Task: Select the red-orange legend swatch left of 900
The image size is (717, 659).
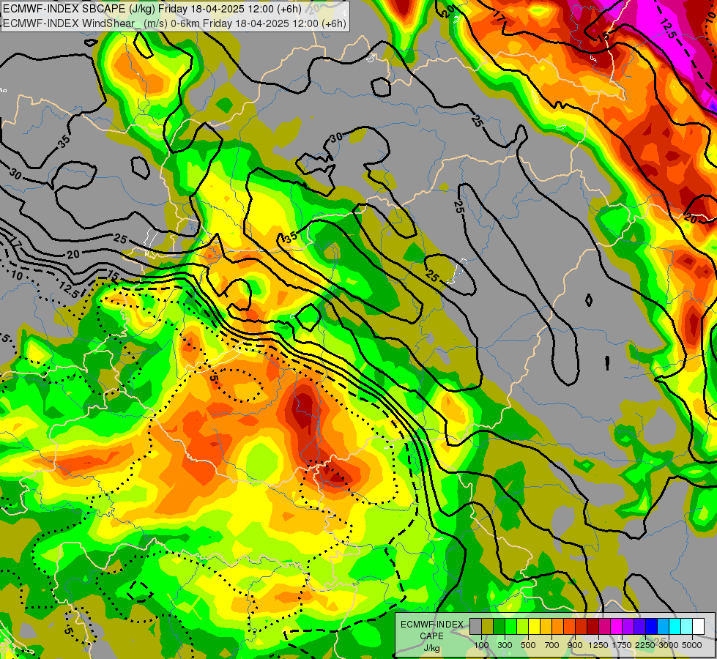Action: coord(569,627)
